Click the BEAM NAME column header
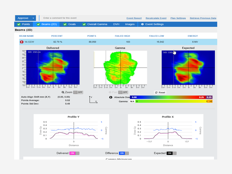The width and height of the screenshot is (232, 174). pos(26,36)
